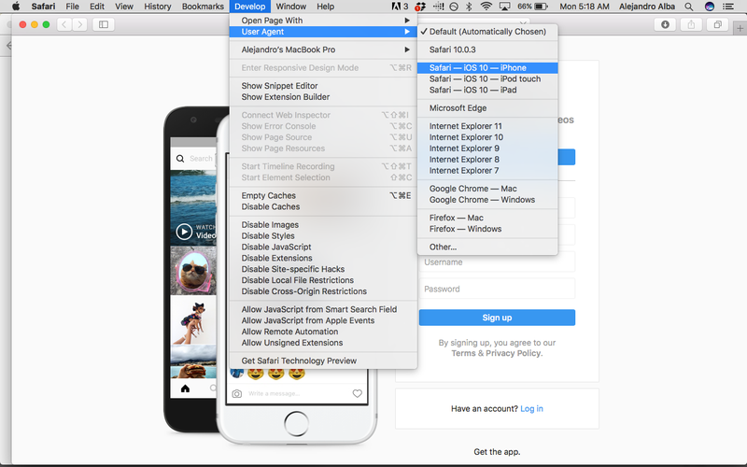The image size is (747, 467).
Task: Click the Siri icon in menu bar
Action: tap(710, 7)
